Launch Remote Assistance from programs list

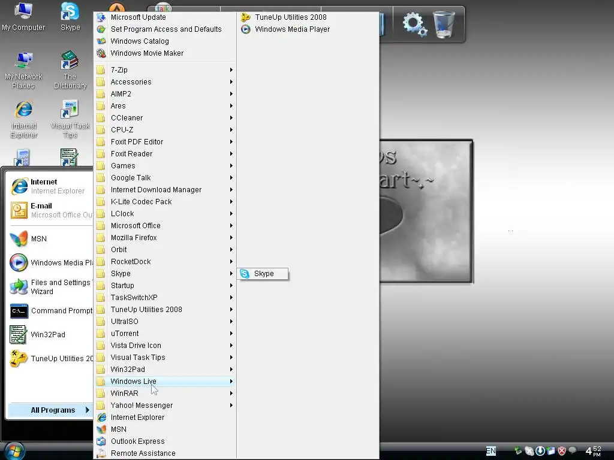point(165,453)
